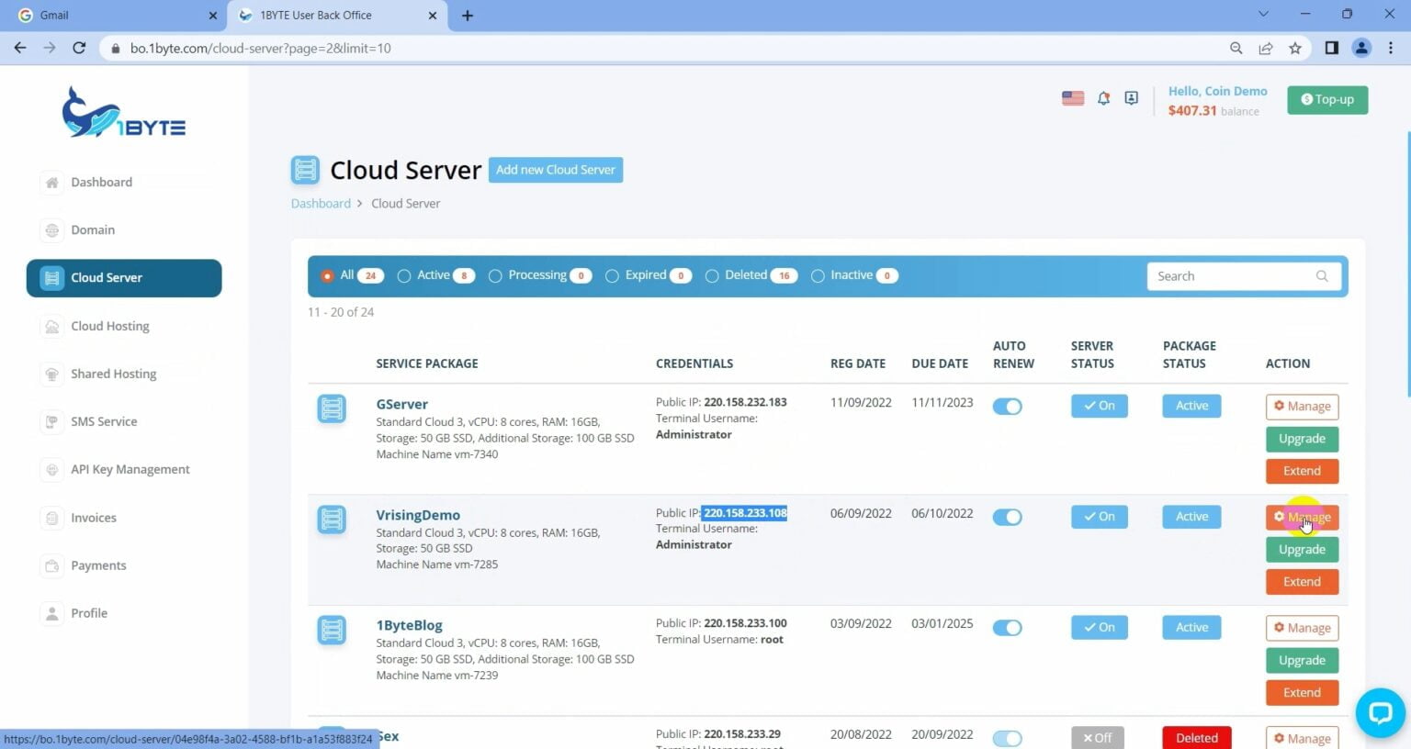
Task: Click the magnifier icon in Search box
Action: pos(1322,276)
